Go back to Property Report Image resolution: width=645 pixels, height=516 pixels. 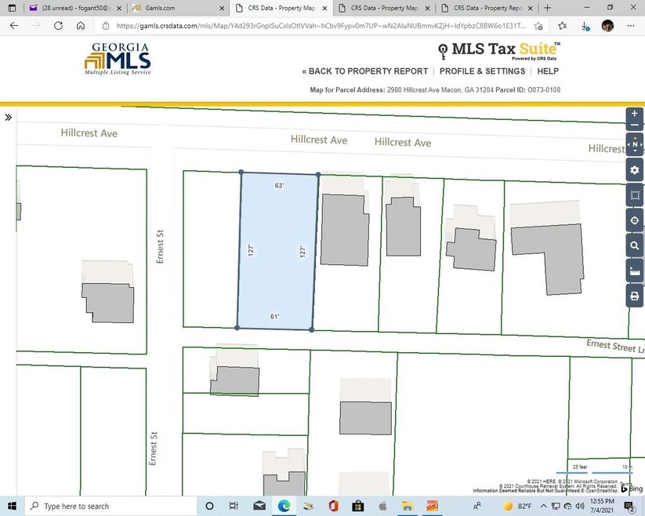pos(365,71)
